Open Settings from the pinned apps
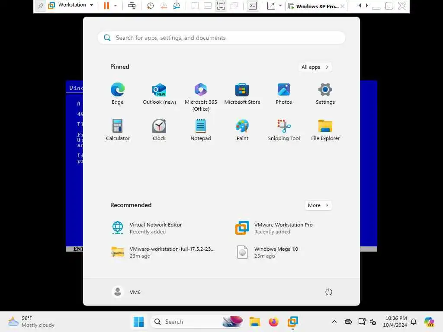 (325, 94)
